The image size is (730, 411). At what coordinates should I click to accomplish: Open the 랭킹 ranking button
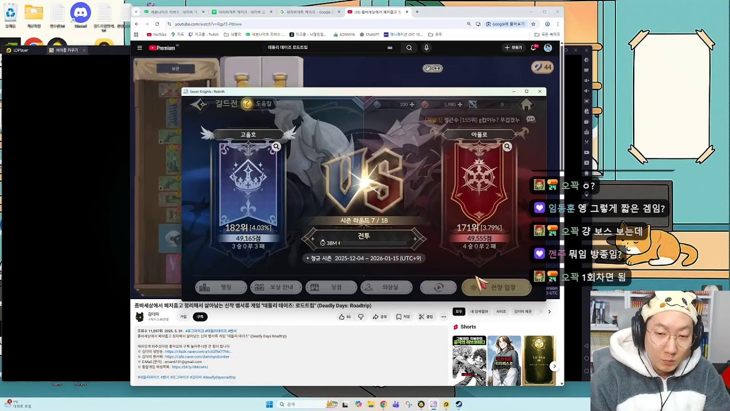click(x=221, y=288)
